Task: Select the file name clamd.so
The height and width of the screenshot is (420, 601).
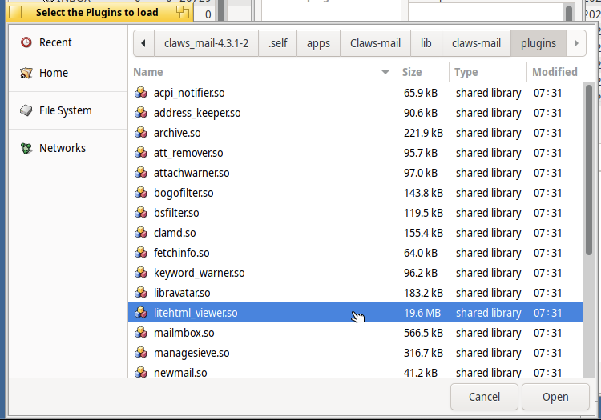Action: pos(175,233)
